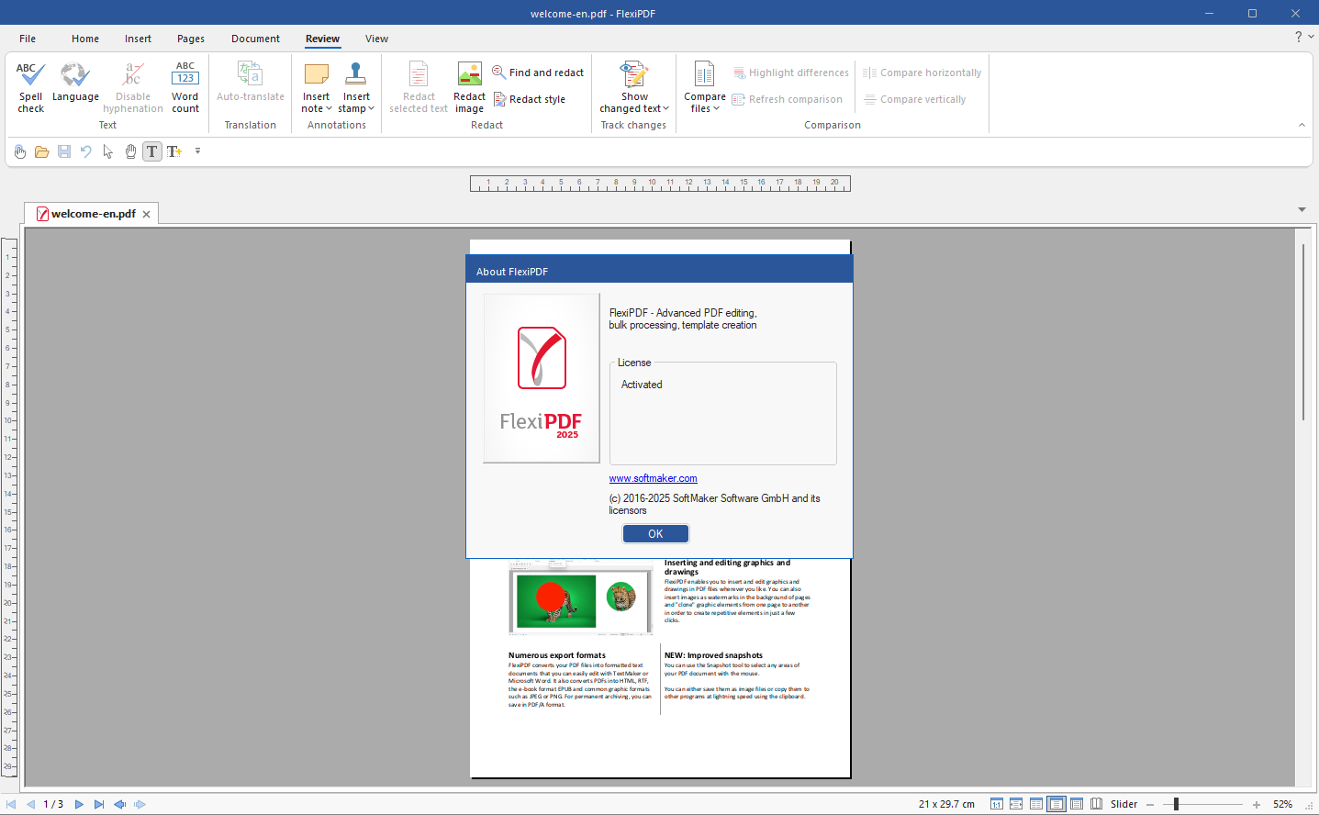Set zoom to actual size 1:1
This screenshot has height=815, width=1319.
997,804
